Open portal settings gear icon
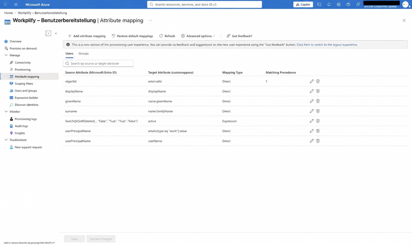This screenshot has height=245, width=412. pyautogui.click(x=338, y=5)
